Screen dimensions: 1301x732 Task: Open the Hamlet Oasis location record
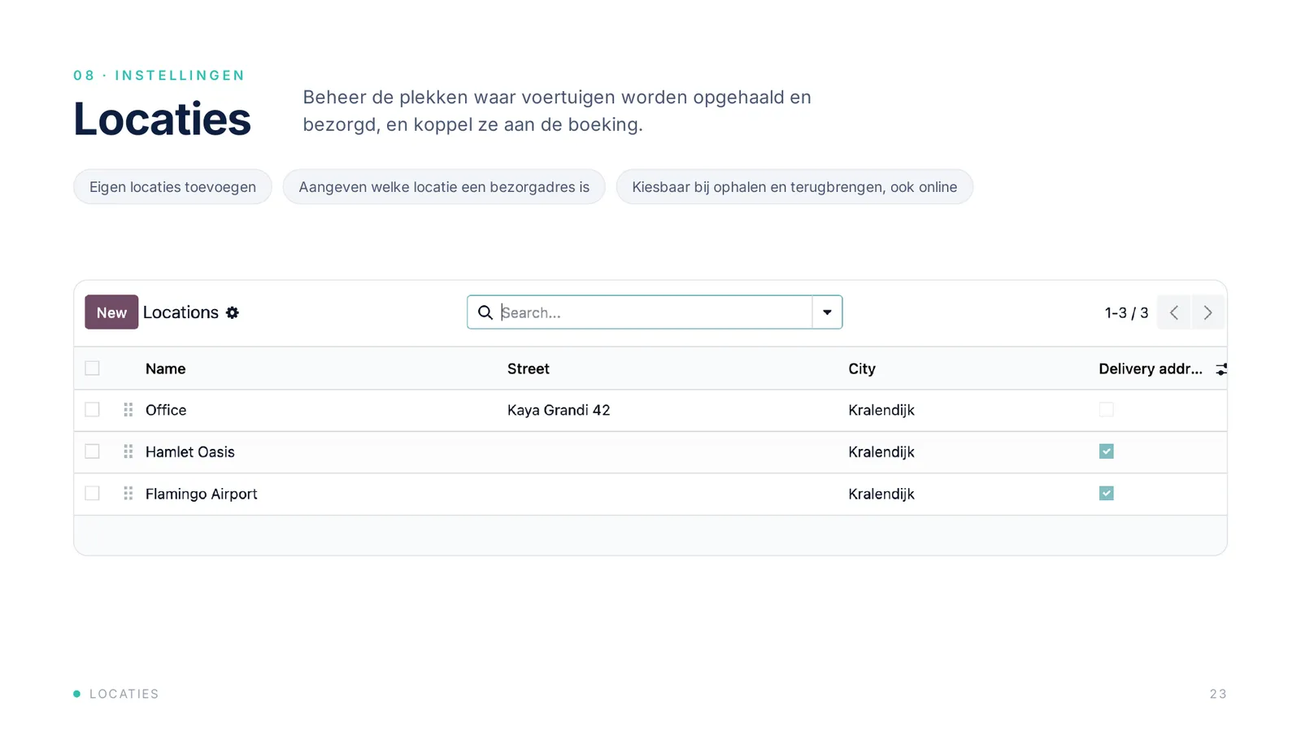(189, 451)
